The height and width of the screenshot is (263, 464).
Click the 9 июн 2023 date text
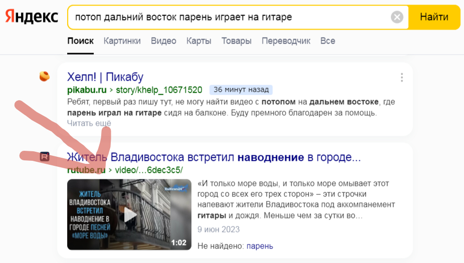tap(218, 229)
